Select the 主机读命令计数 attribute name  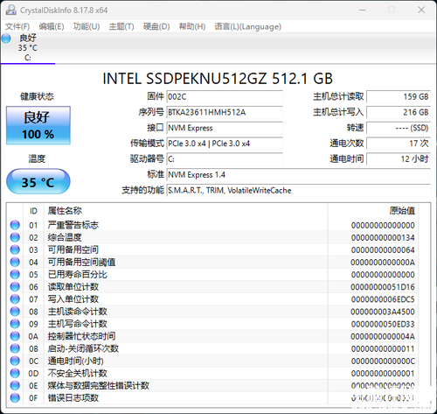(x=78, y=312)
